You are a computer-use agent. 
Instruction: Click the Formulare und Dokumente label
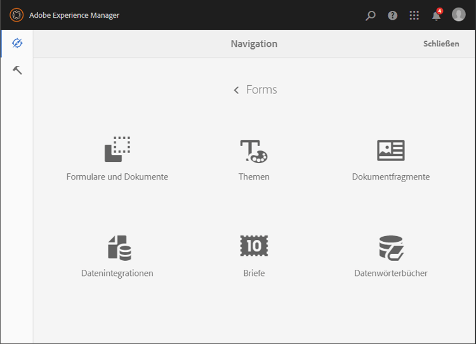click(x=117, y=176)
